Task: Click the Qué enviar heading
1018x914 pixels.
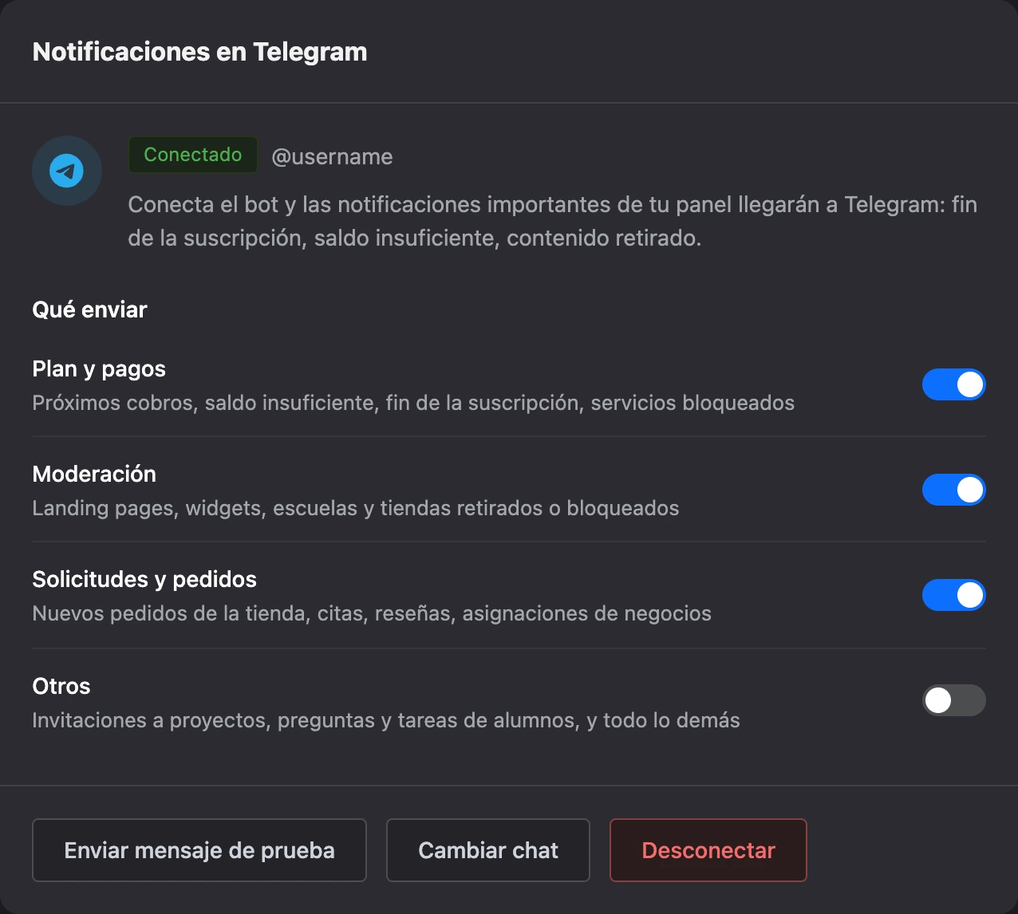Action: click(x=89, y=309)
